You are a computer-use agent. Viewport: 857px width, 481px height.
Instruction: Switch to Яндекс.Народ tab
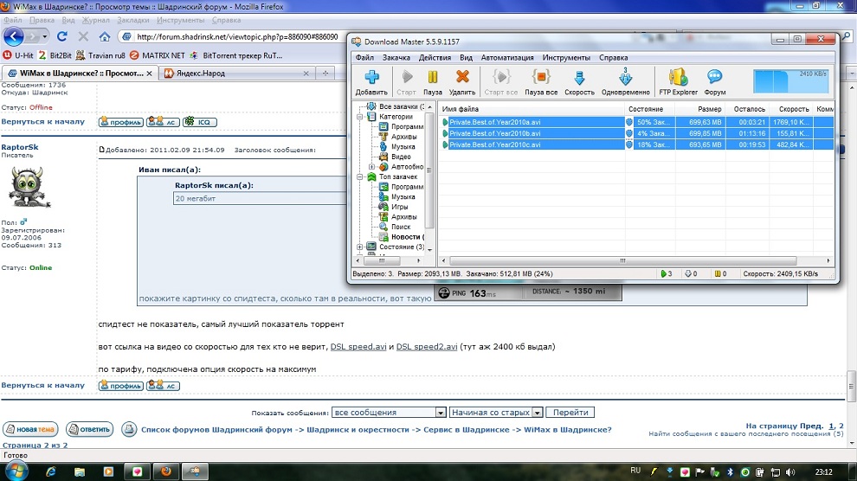tap(237, 74)
